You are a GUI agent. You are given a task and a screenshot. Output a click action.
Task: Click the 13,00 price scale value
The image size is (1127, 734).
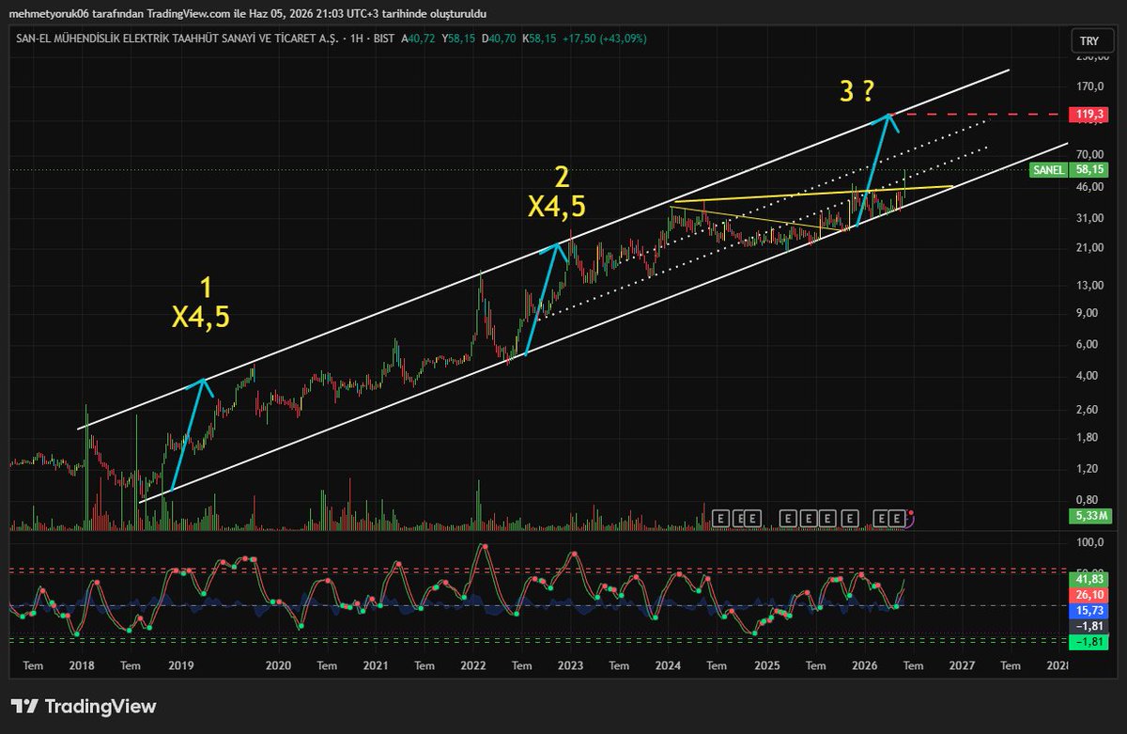(1089, 286)
